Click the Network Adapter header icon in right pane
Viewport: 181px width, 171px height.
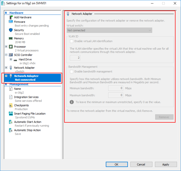[x=68, y=14]
